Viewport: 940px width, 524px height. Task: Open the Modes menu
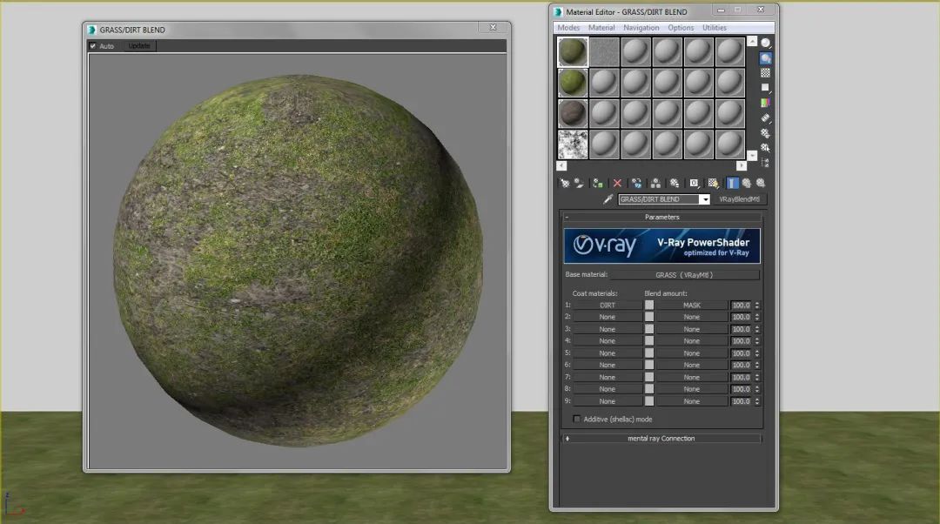pos(568,28)
